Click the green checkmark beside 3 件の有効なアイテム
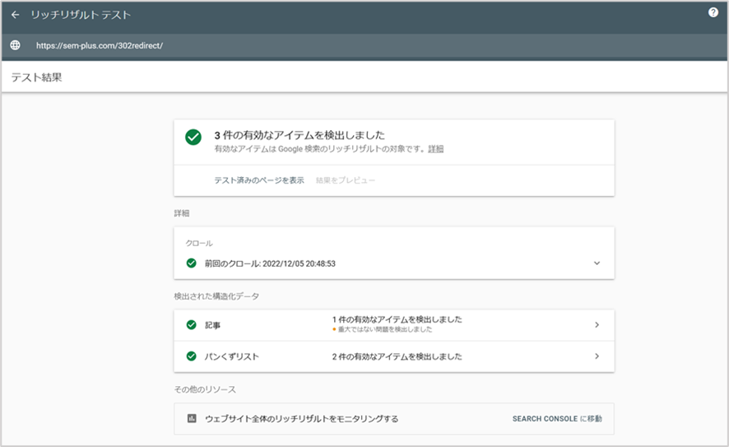This screenshot has height=447, width=729. click(x=193, y=137)
